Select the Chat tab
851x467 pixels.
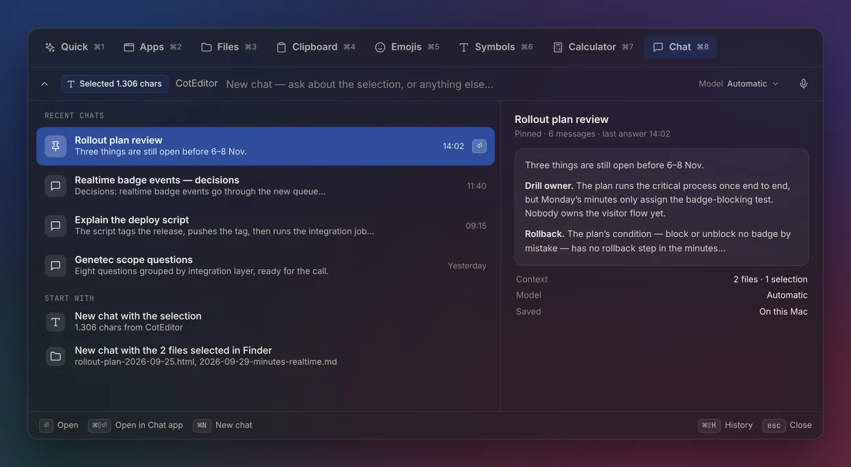point(681,47)
